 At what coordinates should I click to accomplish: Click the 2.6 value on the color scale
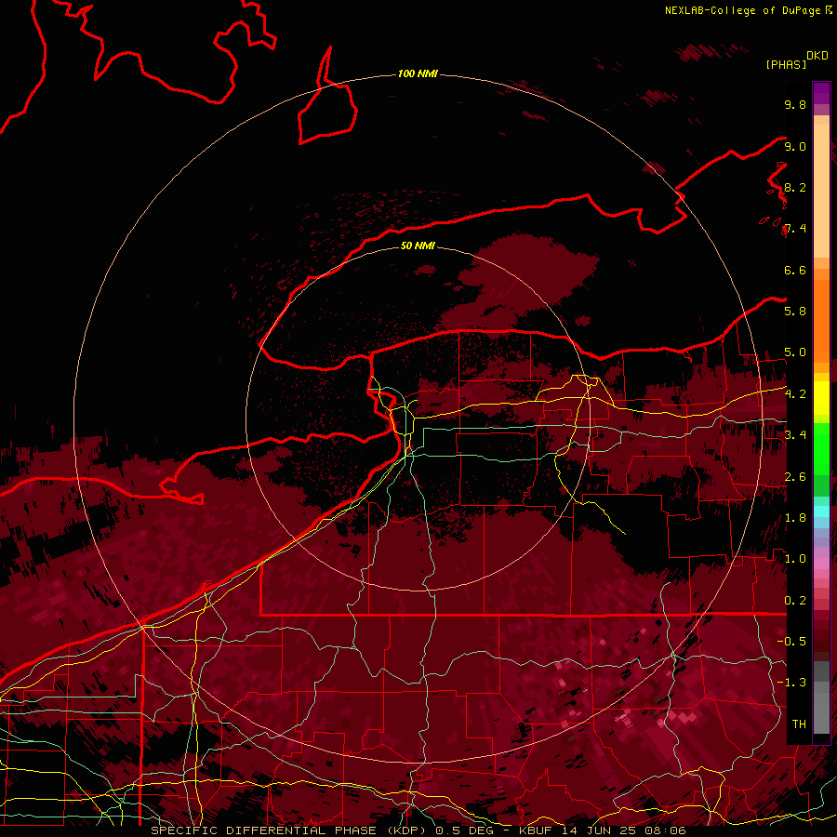click(795, 477)
